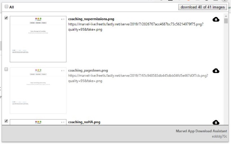Screen dimensions: 231x144
Task: Uncheck the coaching_noHA.png checkbox
Action: pyautogui.click(x=6, y=121)
